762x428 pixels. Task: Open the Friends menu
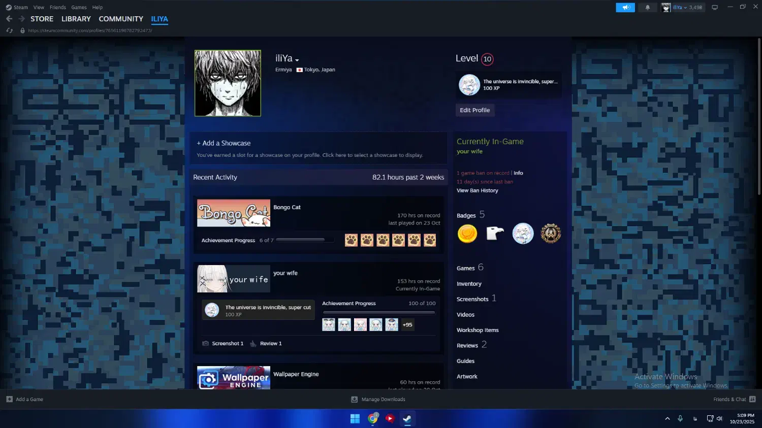(x=58, y=8)
